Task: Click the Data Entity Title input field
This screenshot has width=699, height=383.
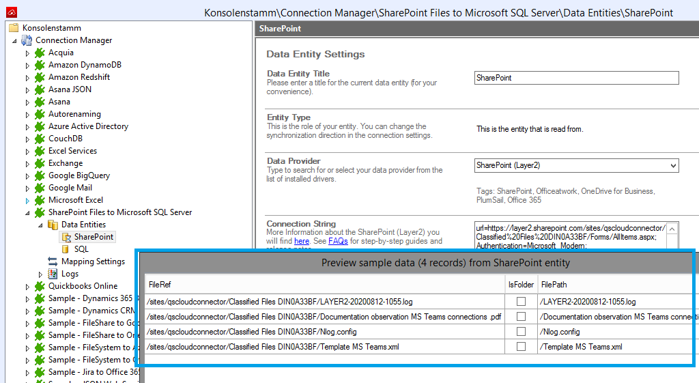Action: [576, 78]
